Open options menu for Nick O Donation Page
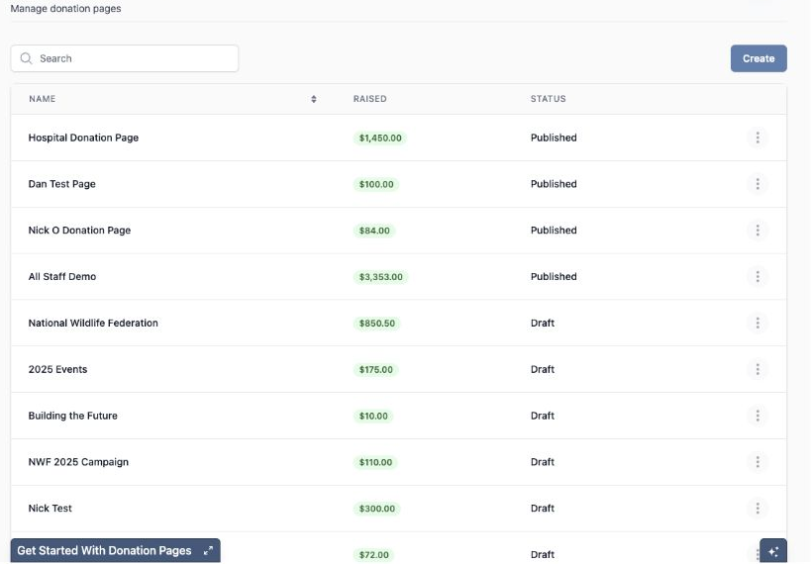This screenshot has width=812, height=564. pos(758,231)
